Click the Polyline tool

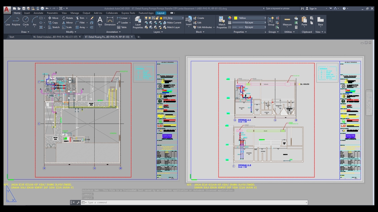(16, 20)
